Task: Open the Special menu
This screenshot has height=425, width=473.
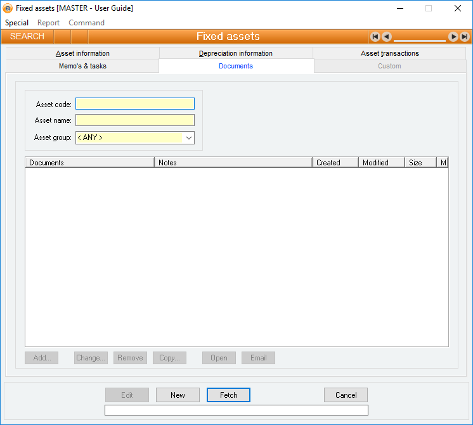Action: point(16,23)
